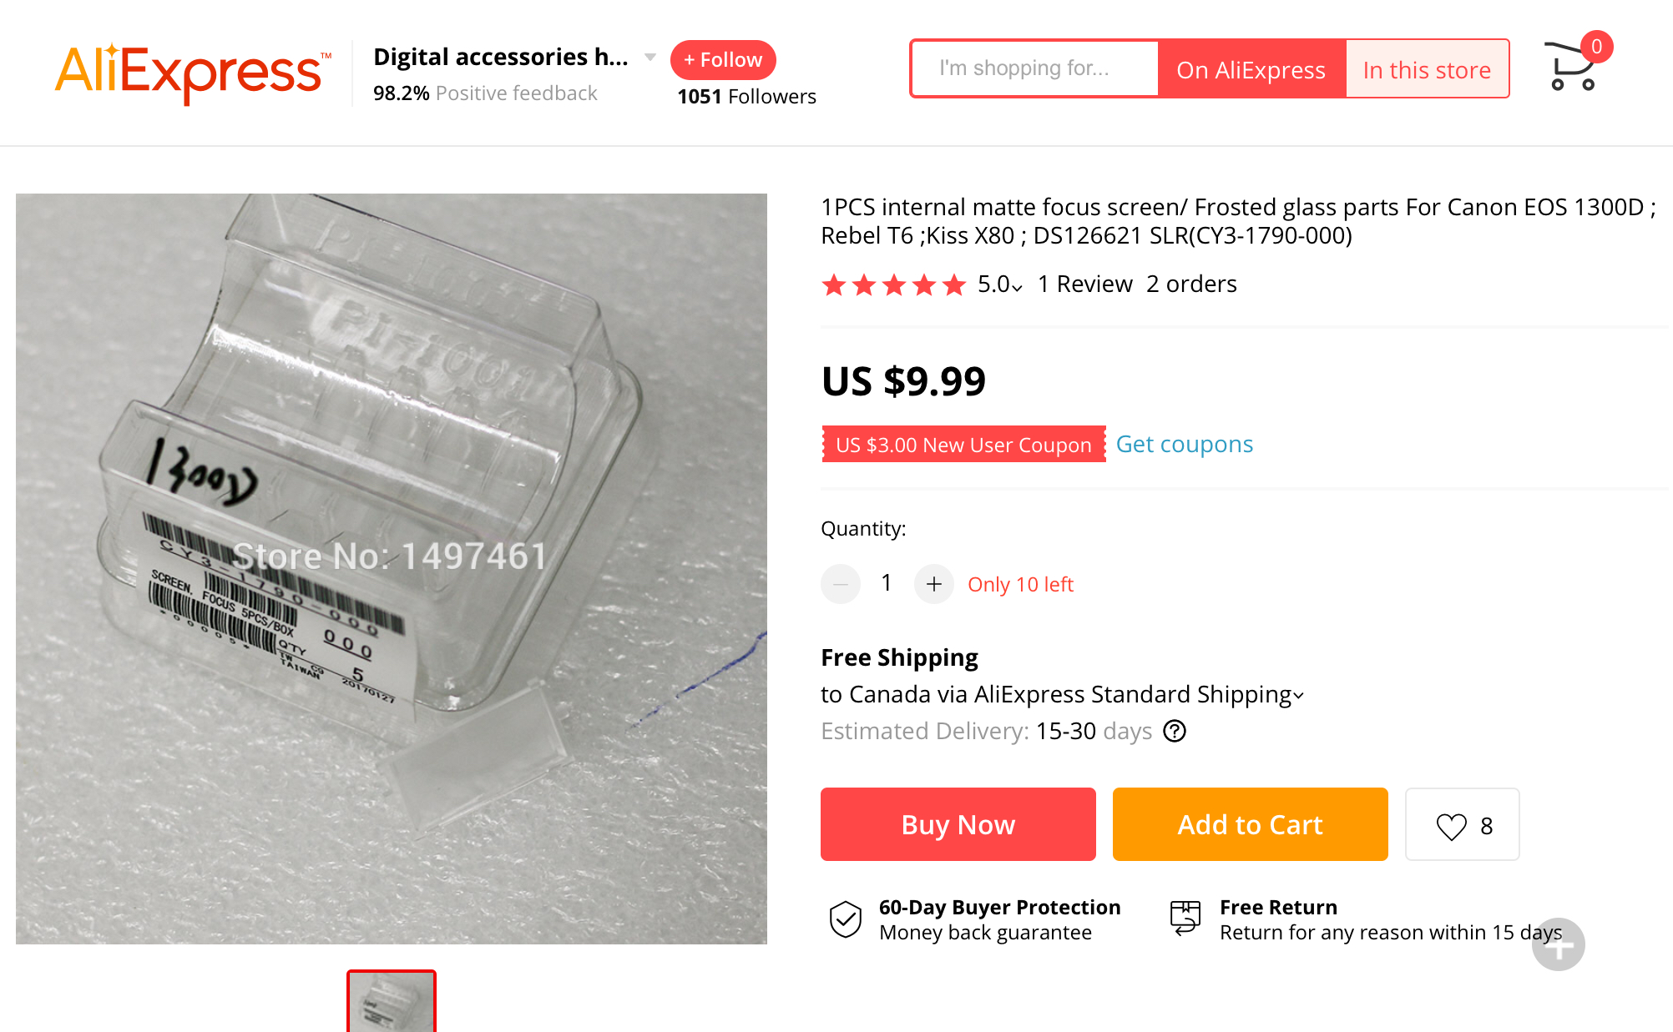Decrease quantity with minus button
Viewport: 1673px width, 1032px height.
click(x=840, y=584)
